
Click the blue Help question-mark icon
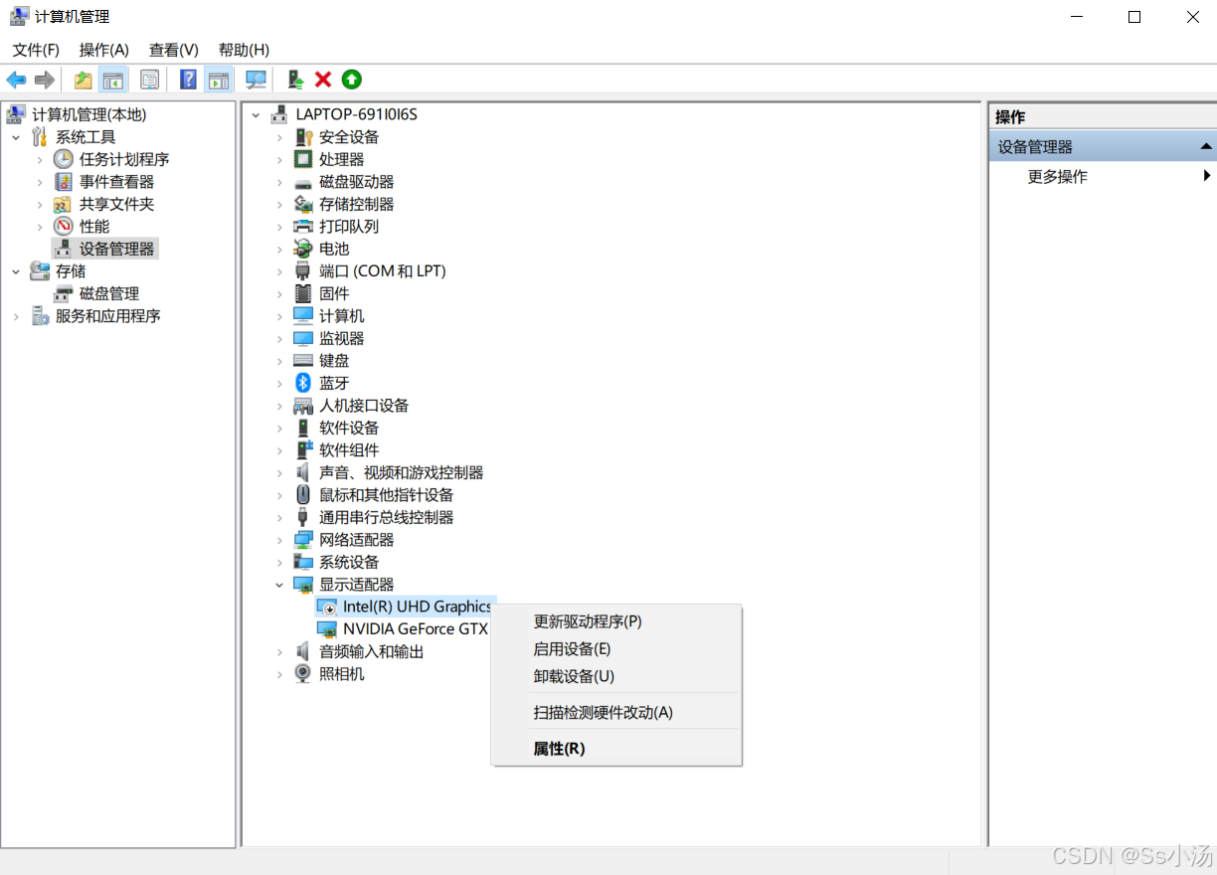188,80
